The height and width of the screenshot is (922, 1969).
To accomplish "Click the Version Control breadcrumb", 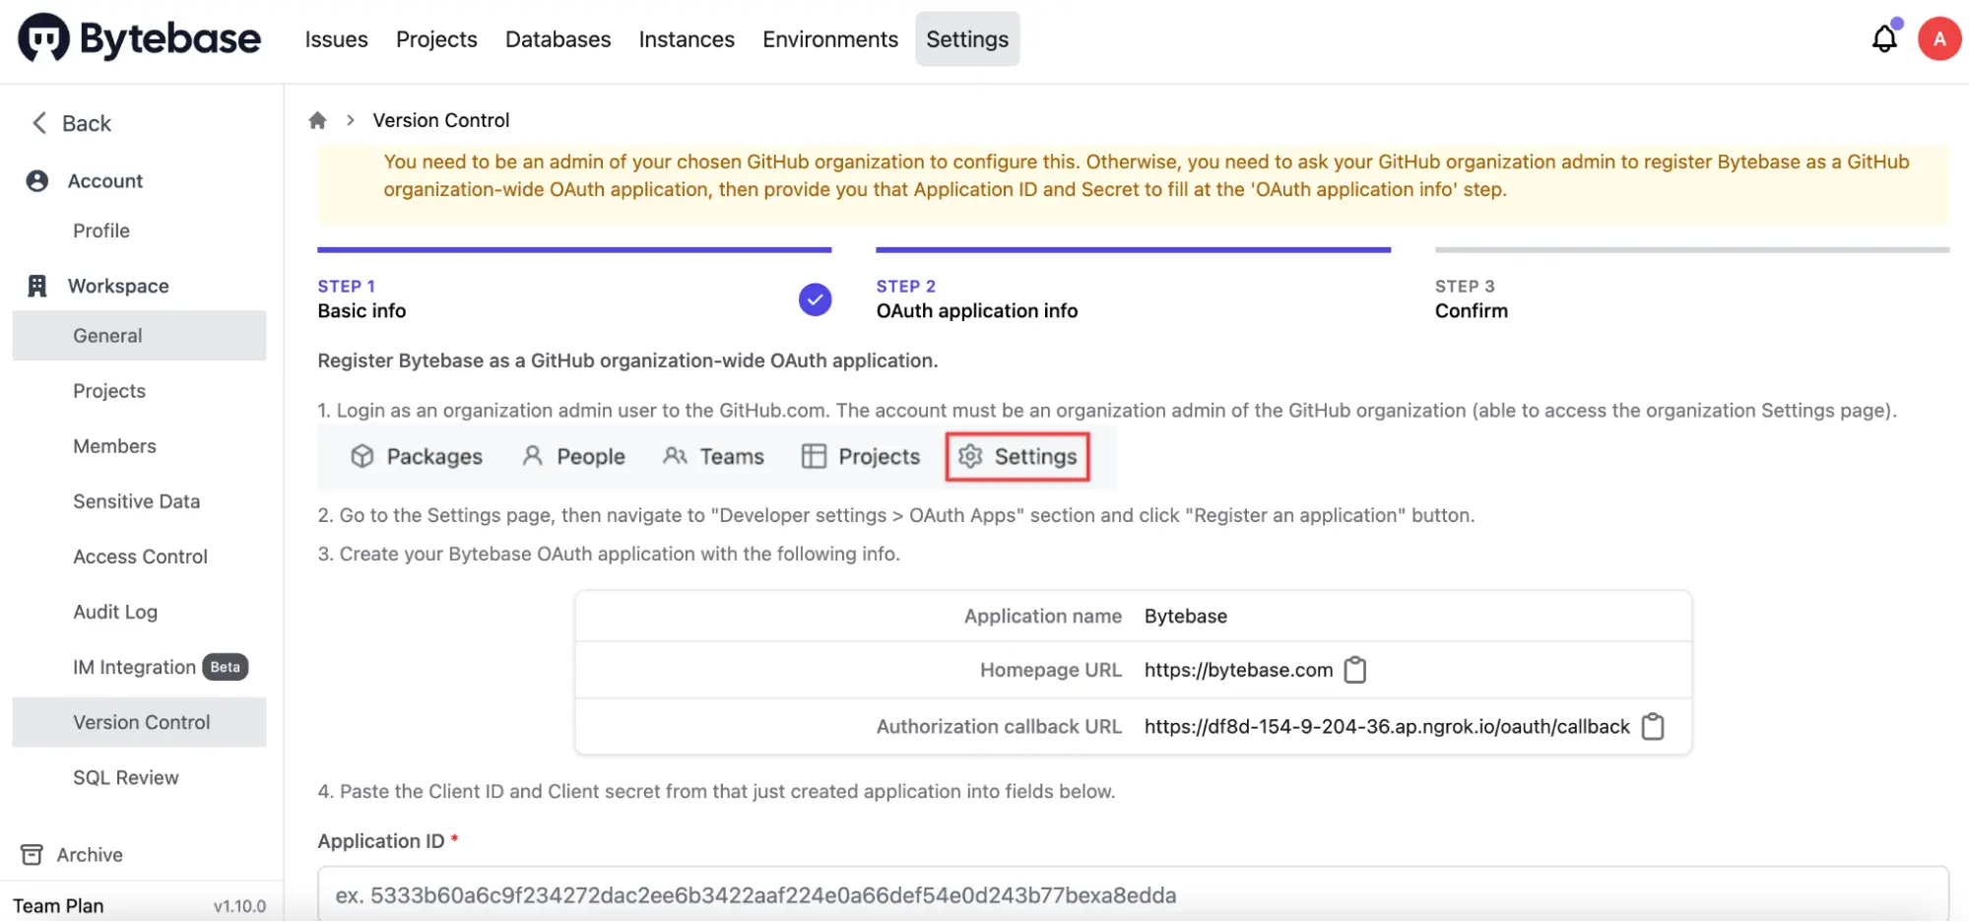I will (440, 120).
